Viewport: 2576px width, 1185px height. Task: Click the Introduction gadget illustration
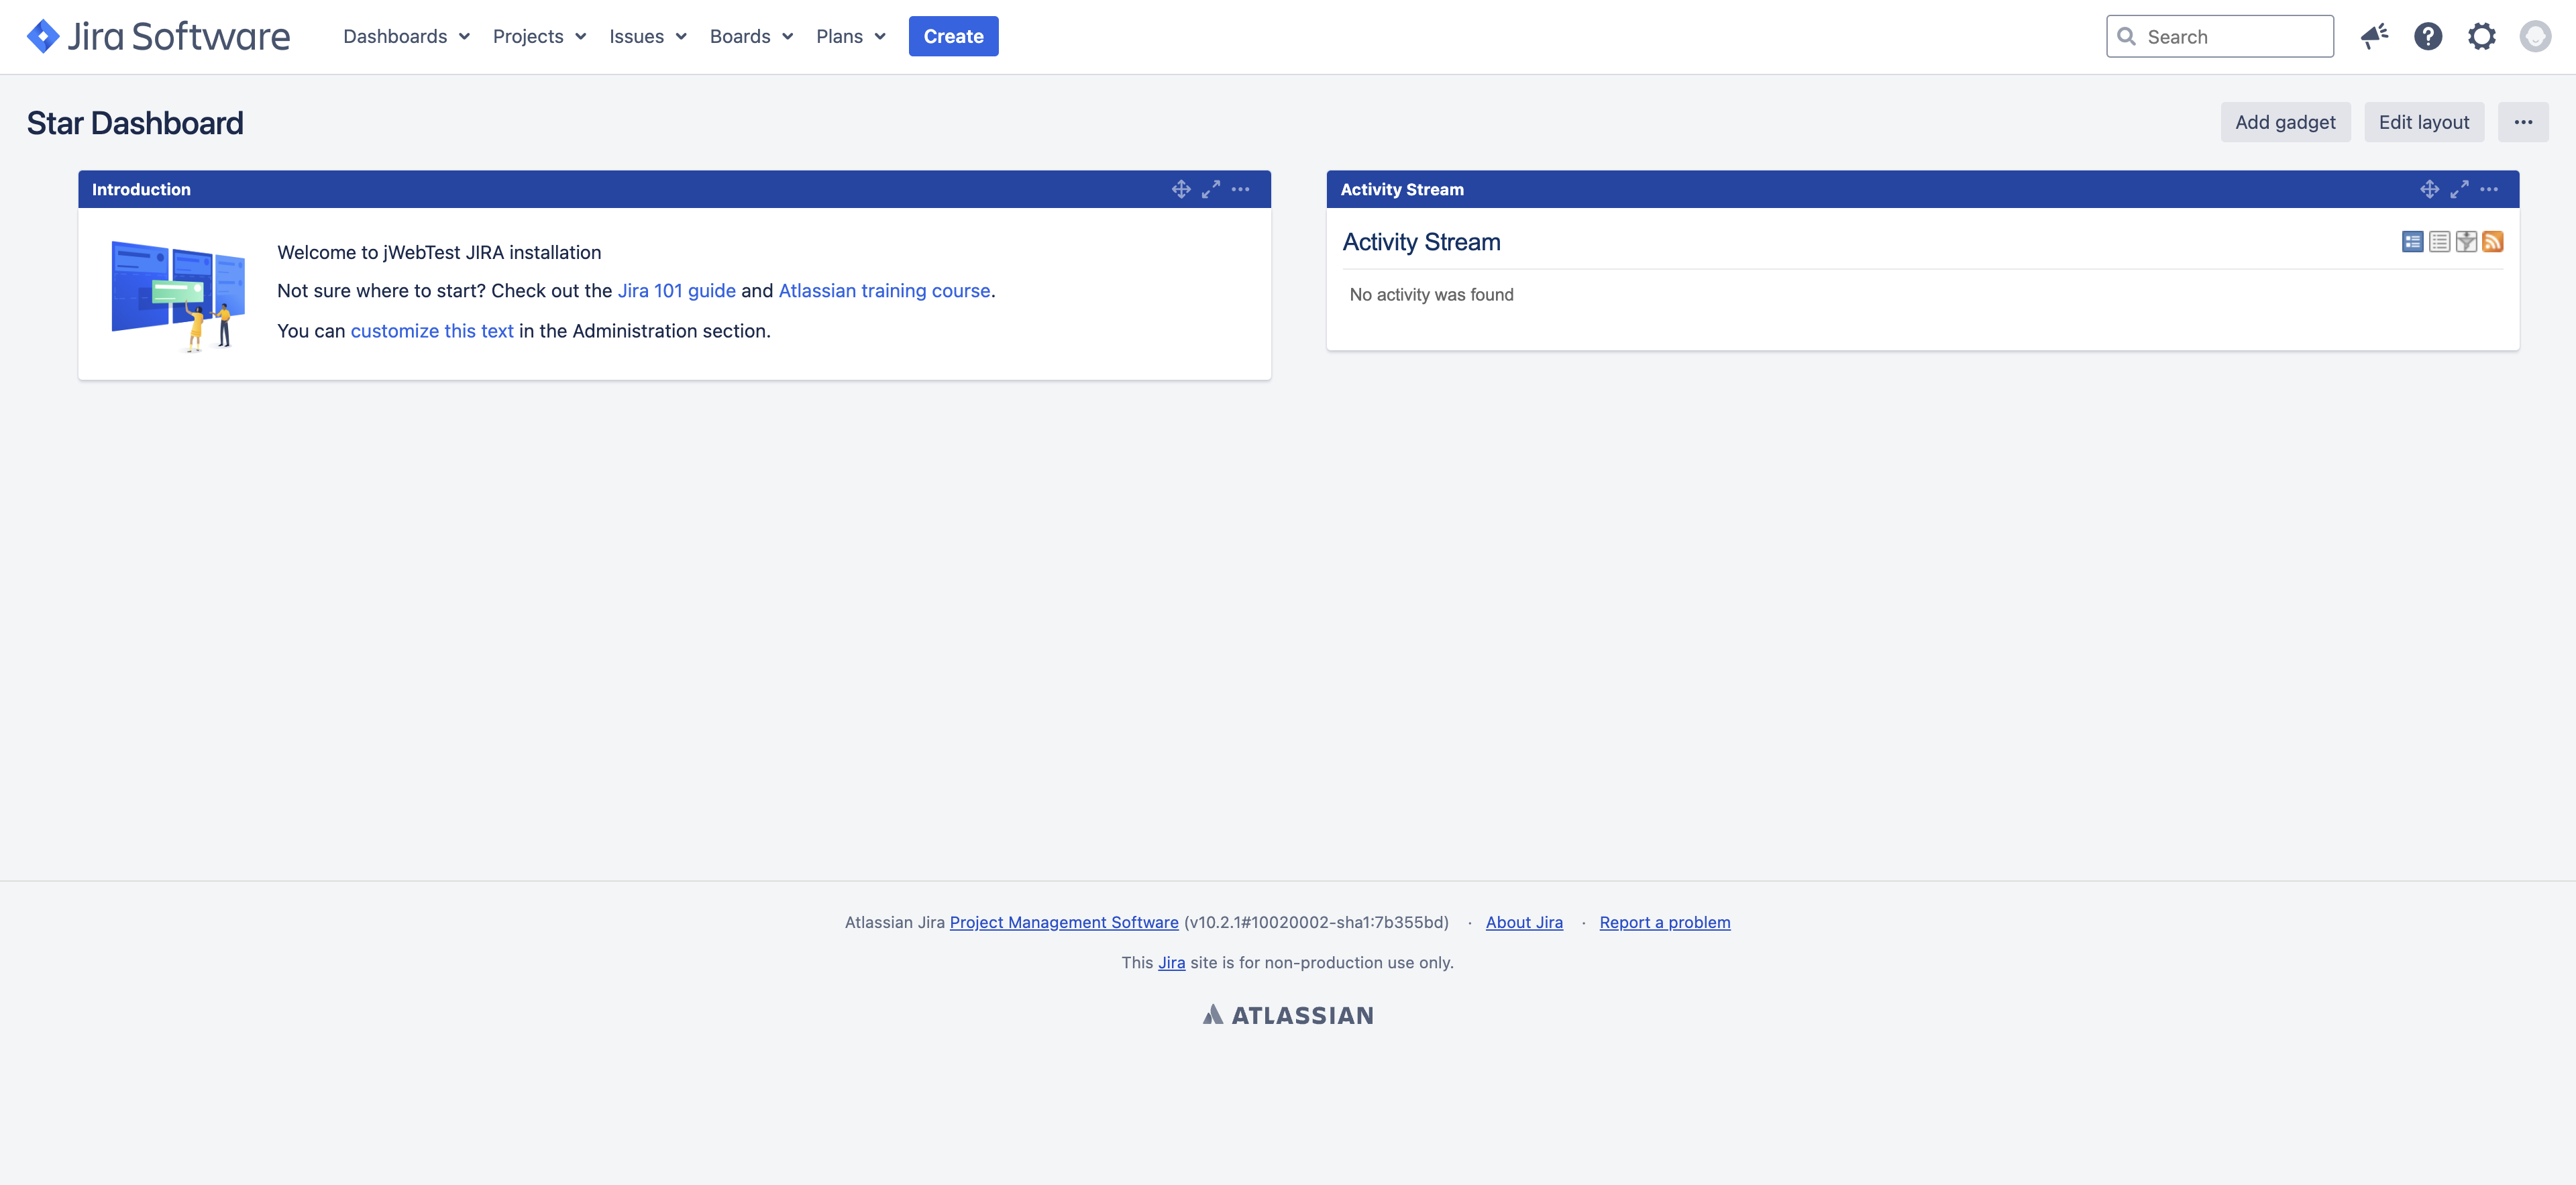point(178,296)
